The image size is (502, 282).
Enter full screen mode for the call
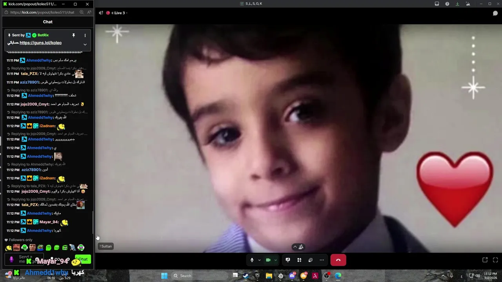tap(495, 260)
